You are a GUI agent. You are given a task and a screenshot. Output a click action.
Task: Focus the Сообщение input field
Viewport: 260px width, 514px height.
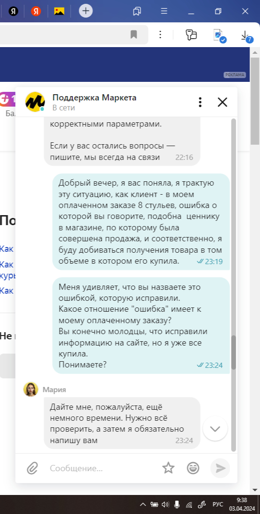pyautogui.click(x=103, y=468)
